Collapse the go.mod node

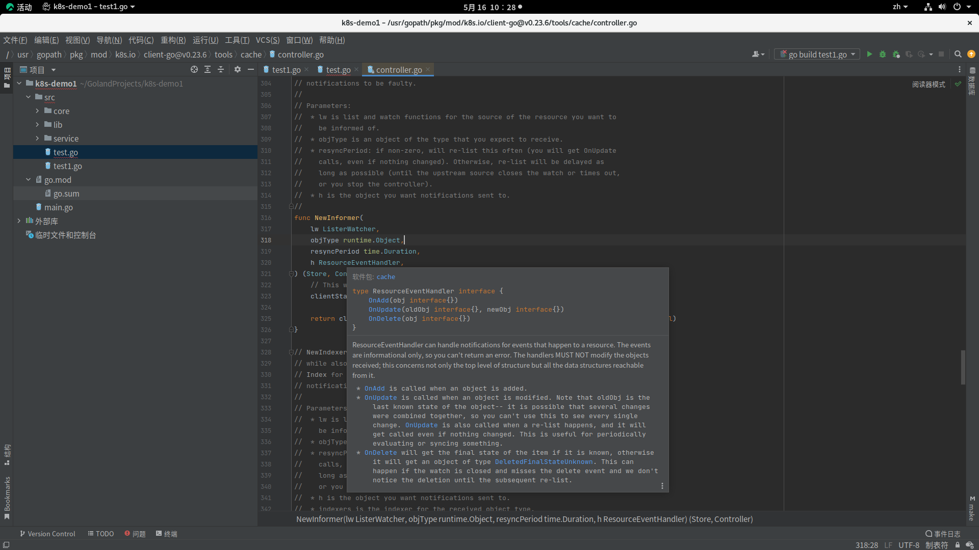coord(29,179)
